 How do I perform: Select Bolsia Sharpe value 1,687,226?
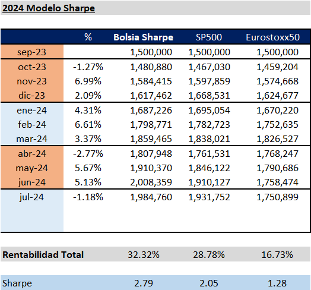(x=151, y=111)
